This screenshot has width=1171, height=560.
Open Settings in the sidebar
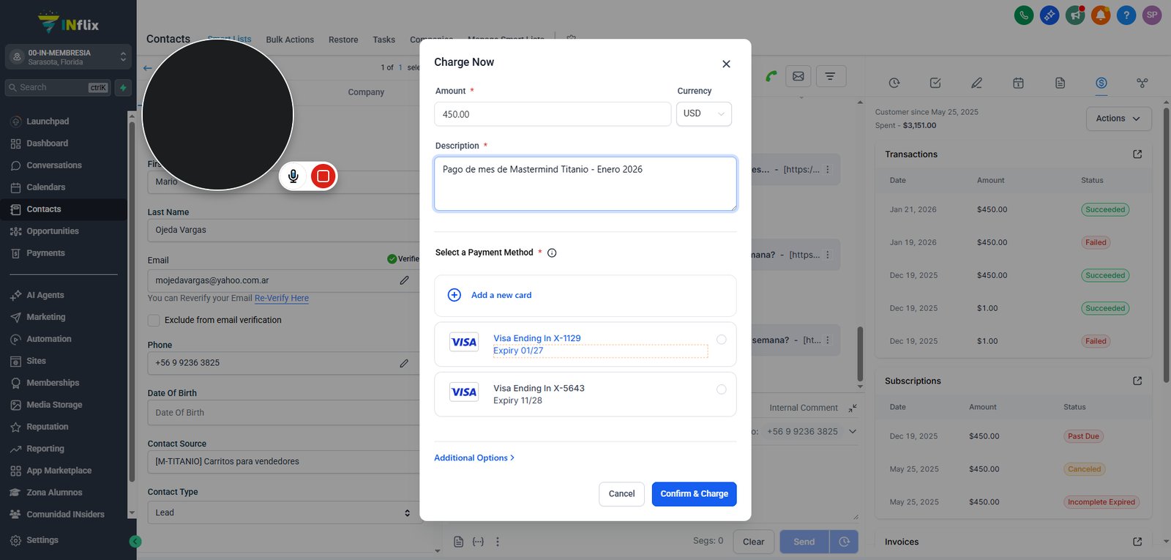coord(42,540)
